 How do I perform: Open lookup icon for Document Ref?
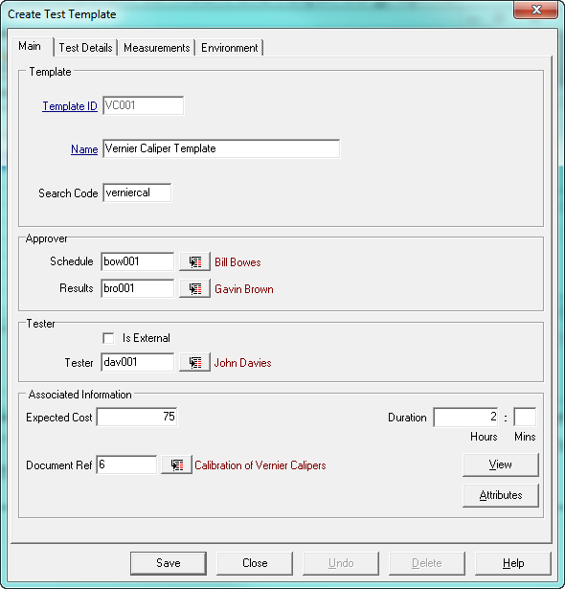176,464
